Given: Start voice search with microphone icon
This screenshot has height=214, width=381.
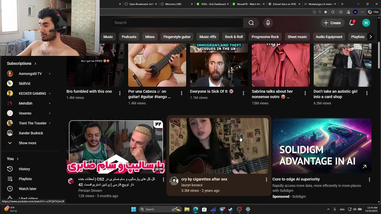Looking at the screenshot, I should (268, 23).
